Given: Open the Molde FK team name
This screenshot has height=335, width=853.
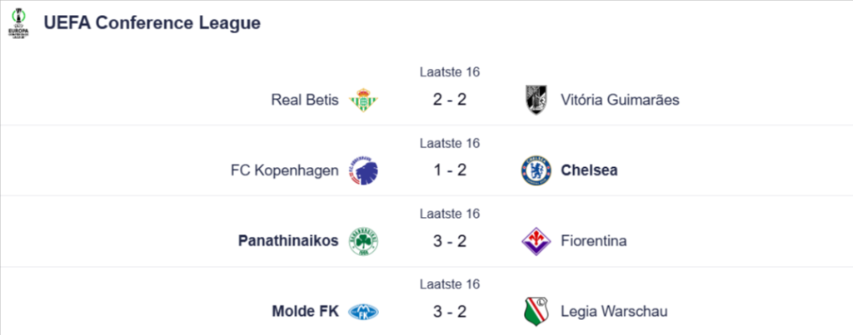Looking at the screenshot, I should (305, 312).
